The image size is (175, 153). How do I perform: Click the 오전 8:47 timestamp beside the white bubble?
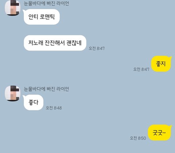97,48
